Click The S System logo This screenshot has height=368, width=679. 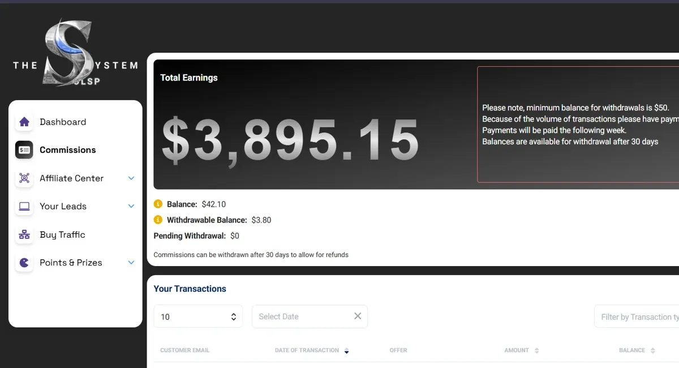coord(74,50)
